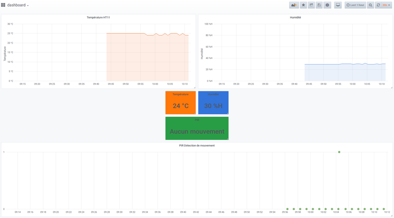This screenshot has height=218, width=394.
Task: Open the Last 1 hour time picker
Action: 355,5
